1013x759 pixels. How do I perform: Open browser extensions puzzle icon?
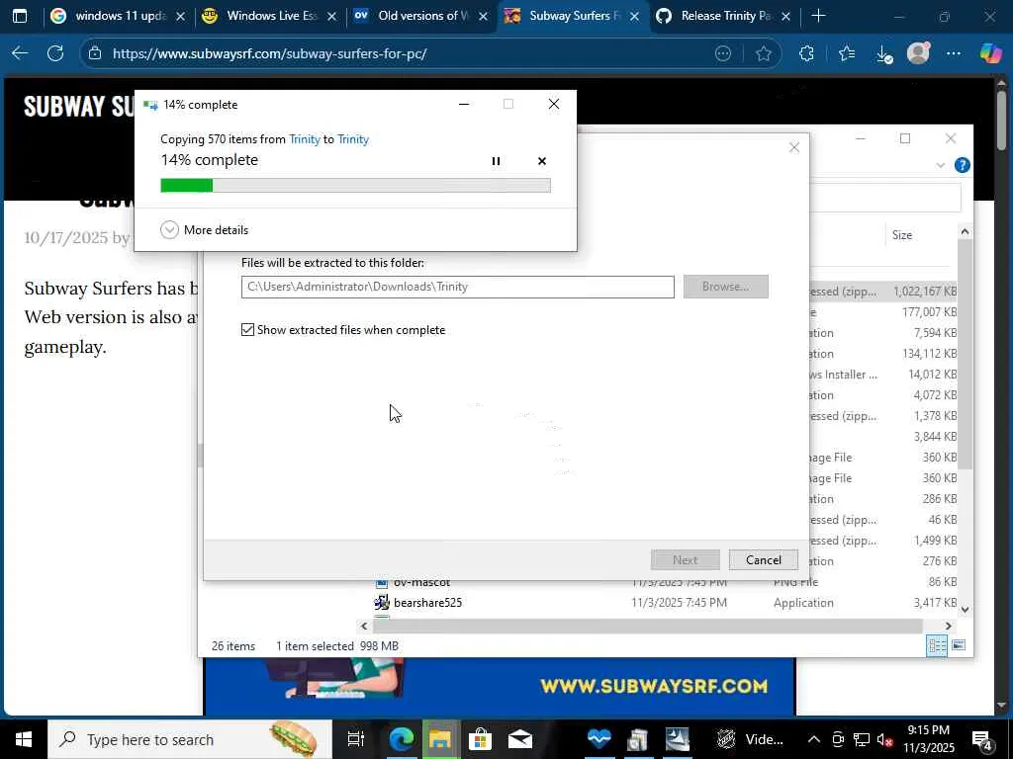806,53
